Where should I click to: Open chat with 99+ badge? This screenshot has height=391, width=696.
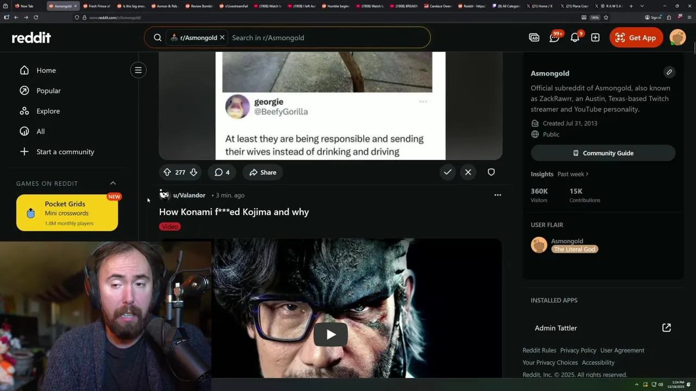click(555, 37)
